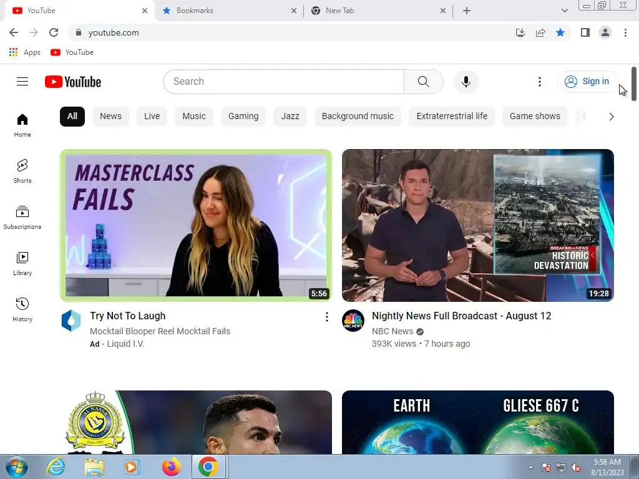639x479 pixels.
Task: Go back with the browser back arrow
Action: [x=14, y=32]
